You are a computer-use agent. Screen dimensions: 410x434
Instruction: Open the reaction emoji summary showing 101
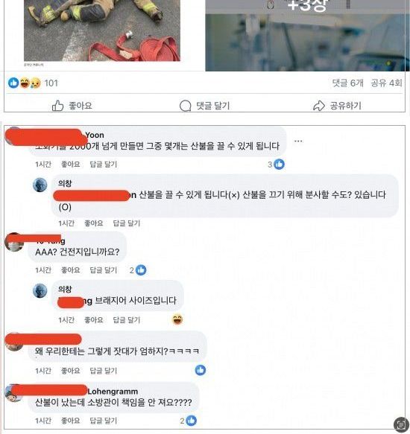point(33,83)
